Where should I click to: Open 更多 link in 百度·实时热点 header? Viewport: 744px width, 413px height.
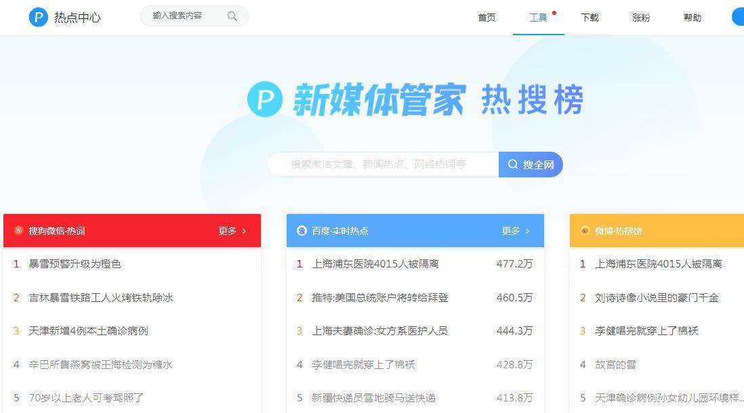pyautogui.click(x=510, y=231)
